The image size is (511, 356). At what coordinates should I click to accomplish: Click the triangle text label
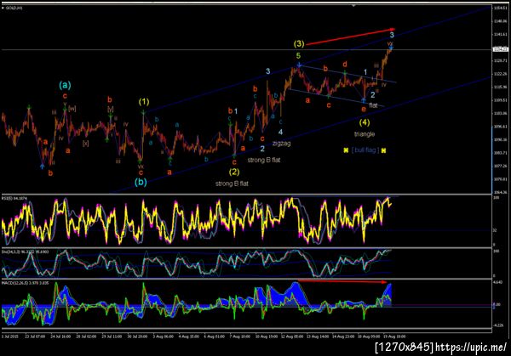click(x=365, y=134)
